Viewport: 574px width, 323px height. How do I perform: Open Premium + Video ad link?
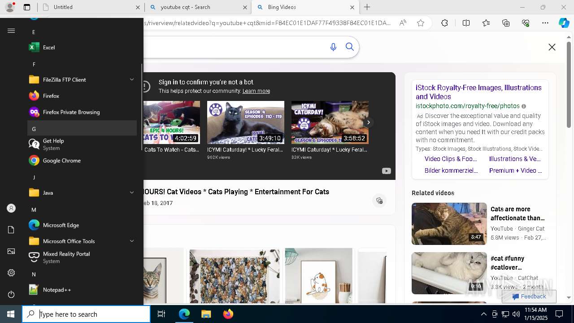click(x=516, y=170)
